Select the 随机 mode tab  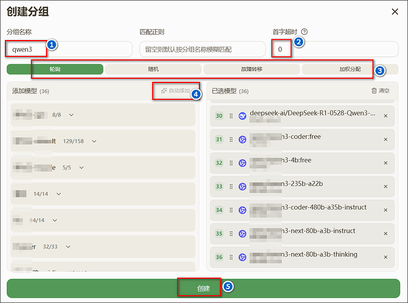tap(153, 69)
